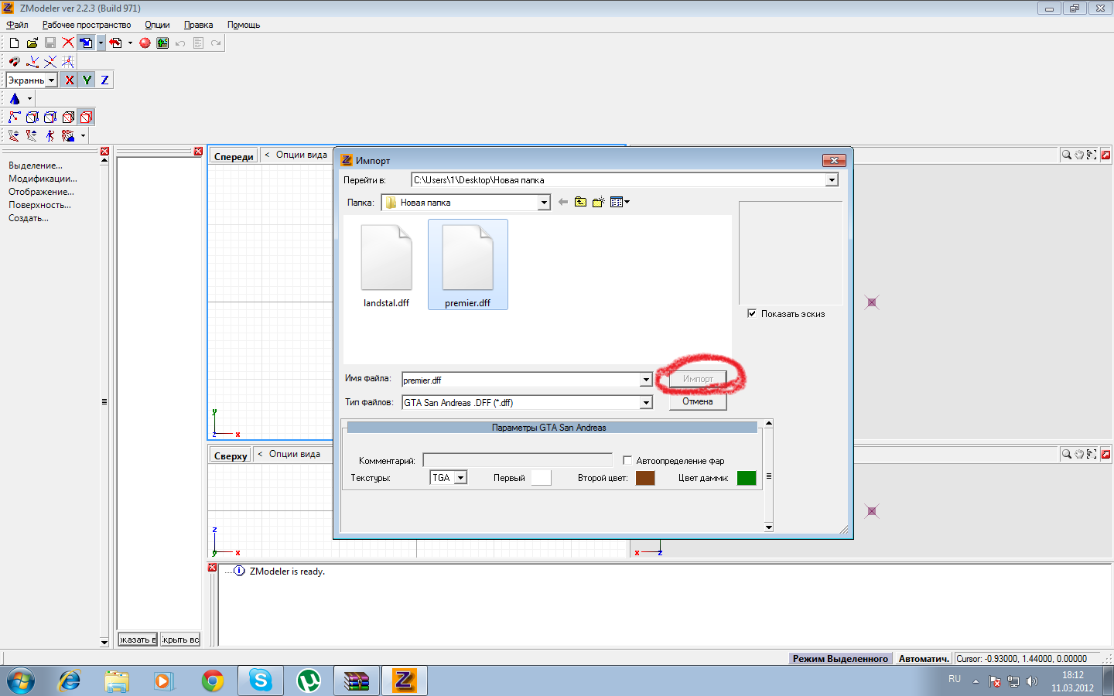Expand the dropdown arrow next to Export toolbar icon

[130, 43]
